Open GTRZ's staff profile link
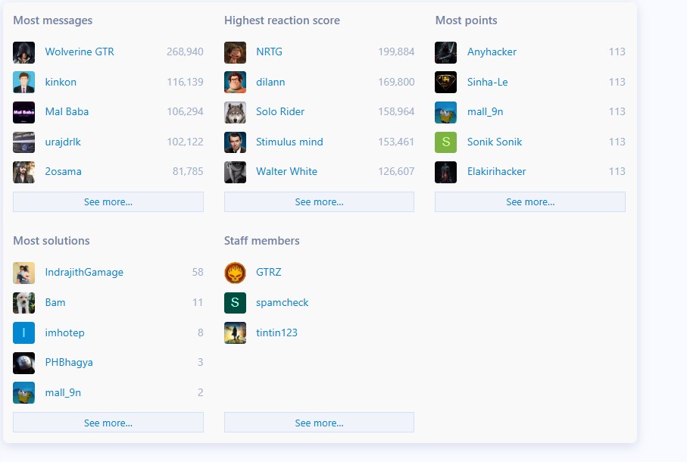 click(x=269, y=273)
